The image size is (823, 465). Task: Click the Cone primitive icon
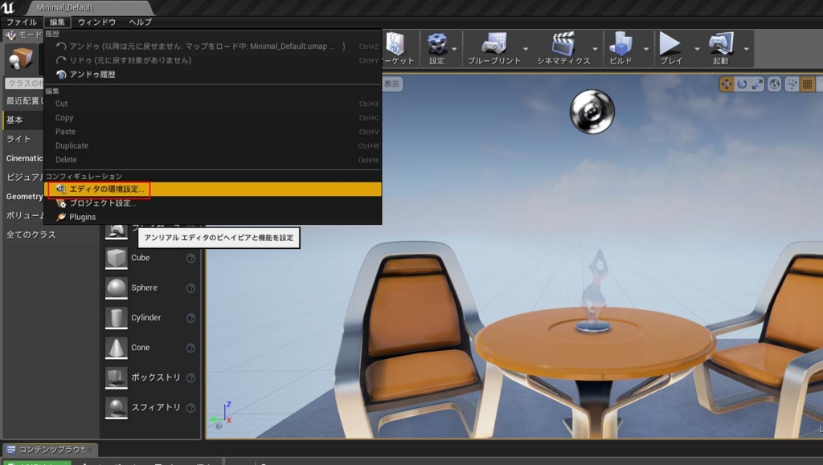[x=116, y=348]
